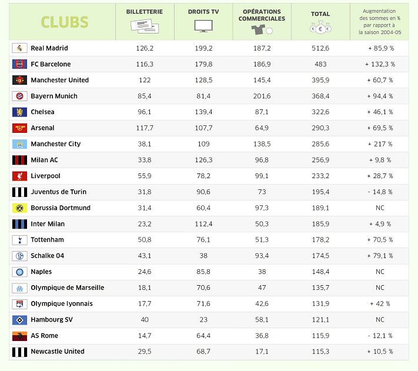This screenshot has height=371, width=418.
Task: Click the Total money bags icon
Action: (320, 28)
